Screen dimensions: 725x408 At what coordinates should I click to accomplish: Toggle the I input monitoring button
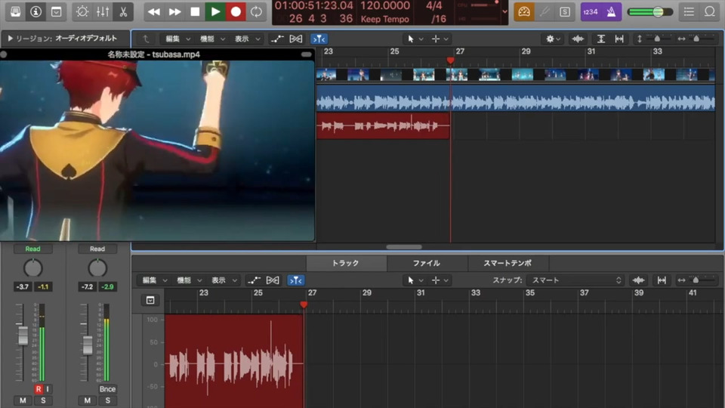pos(47,389)
